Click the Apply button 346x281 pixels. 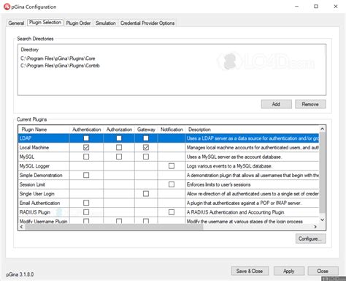point(289,271)
